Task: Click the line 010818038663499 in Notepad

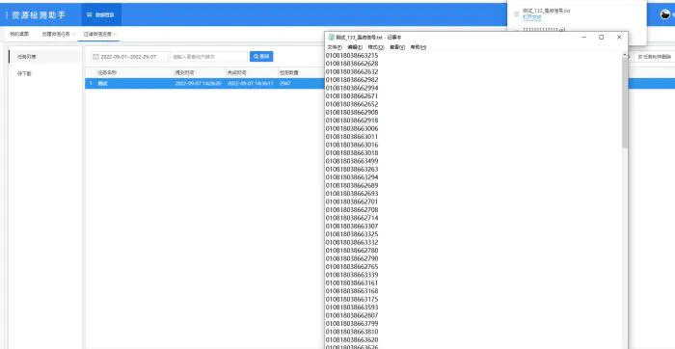Action: [352, 161]
